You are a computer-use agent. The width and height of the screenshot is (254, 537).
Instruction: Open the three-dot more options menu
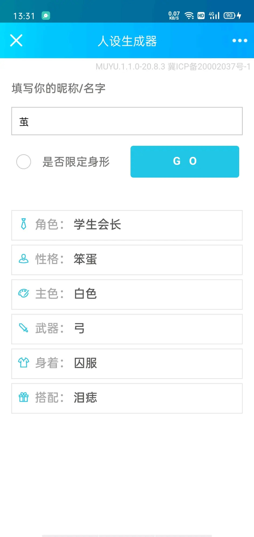pos(240,40)
